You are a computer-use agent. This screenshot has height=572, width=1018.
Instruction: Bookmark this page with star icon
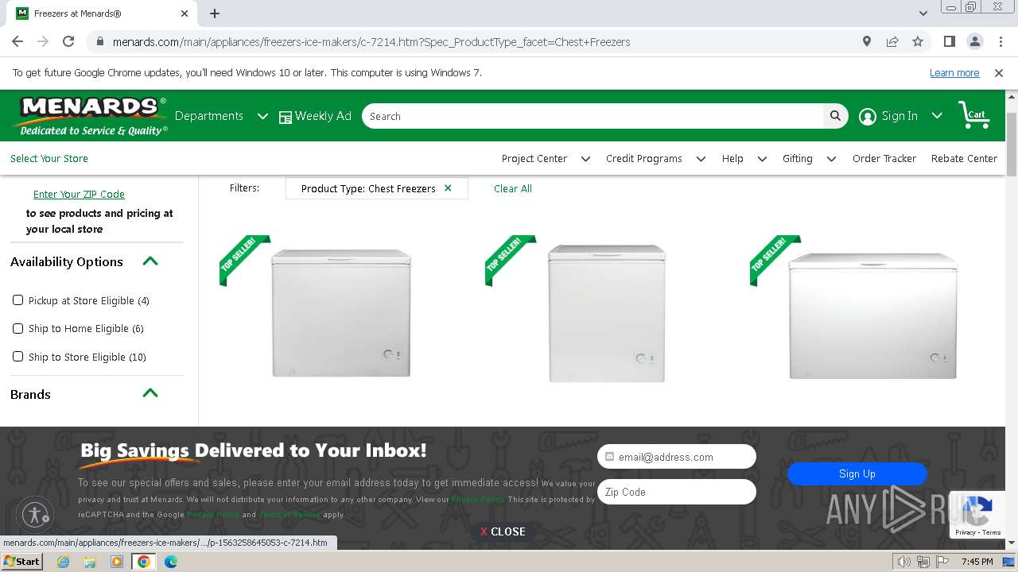pos(918,41)
